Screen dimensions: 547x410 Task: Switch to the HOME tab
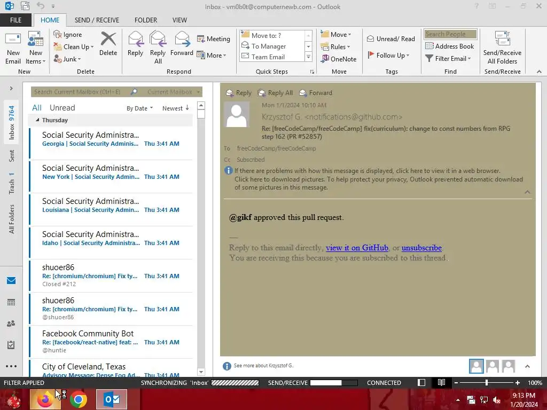coord(50,20)
